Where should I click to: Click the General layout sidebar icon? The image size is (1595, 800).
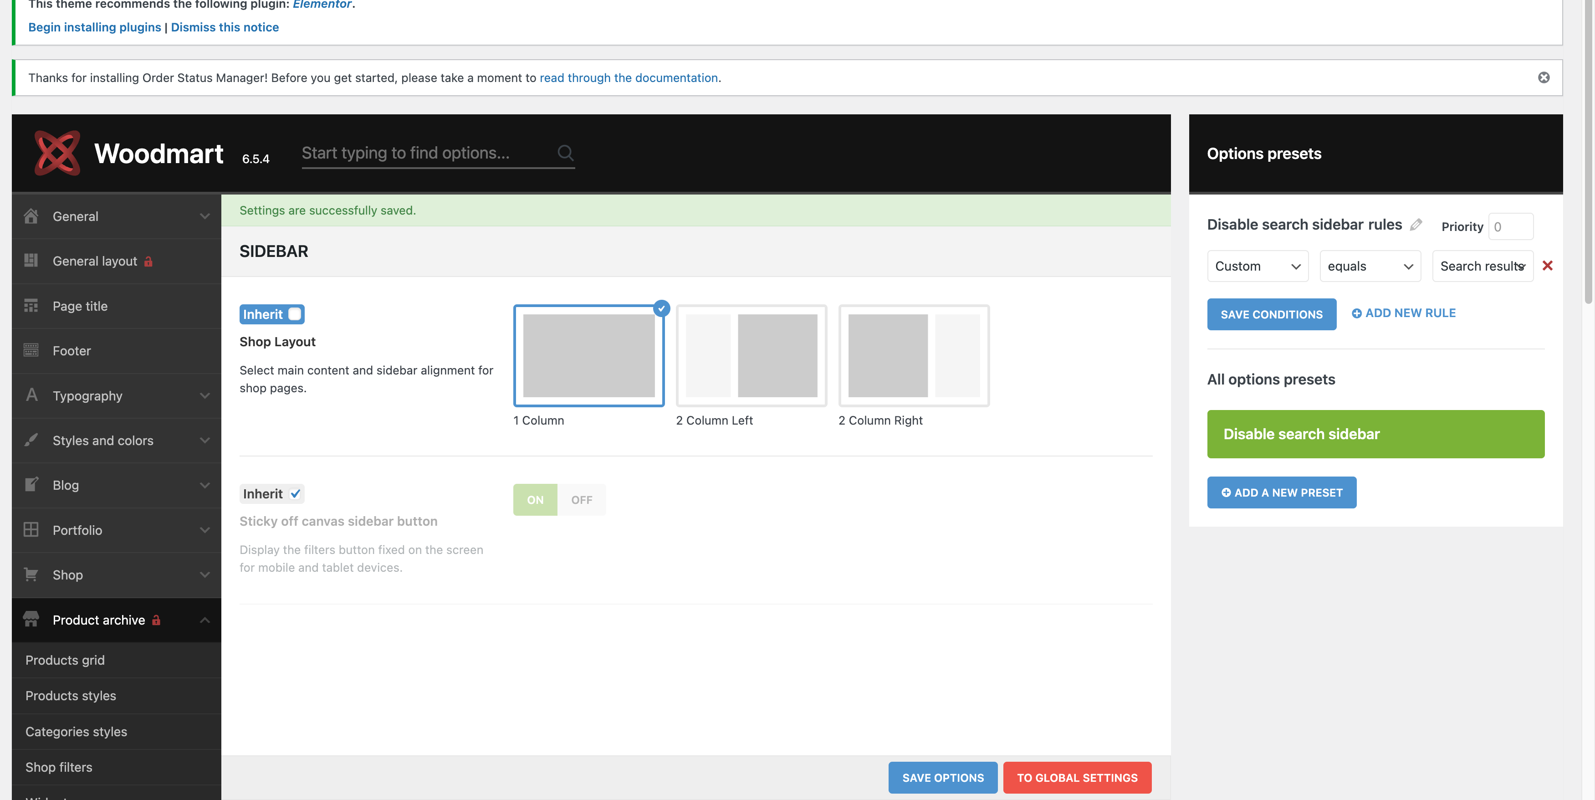[x=31, y=261]
